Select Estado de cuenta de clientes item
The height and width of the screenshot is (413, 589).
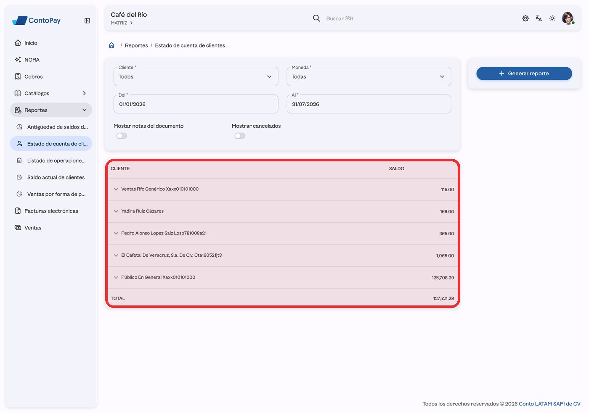(x=51, y=144)
